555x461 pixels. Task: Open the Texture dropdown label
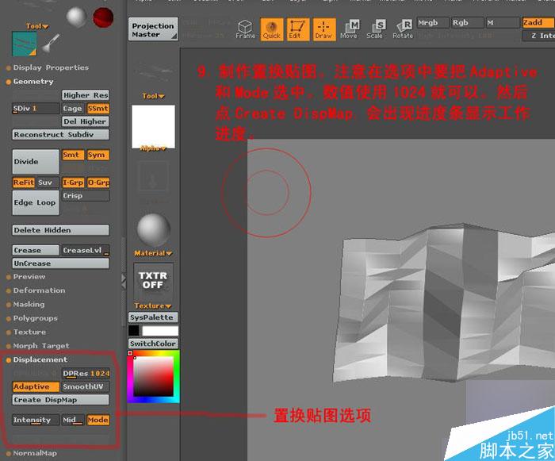152,305
